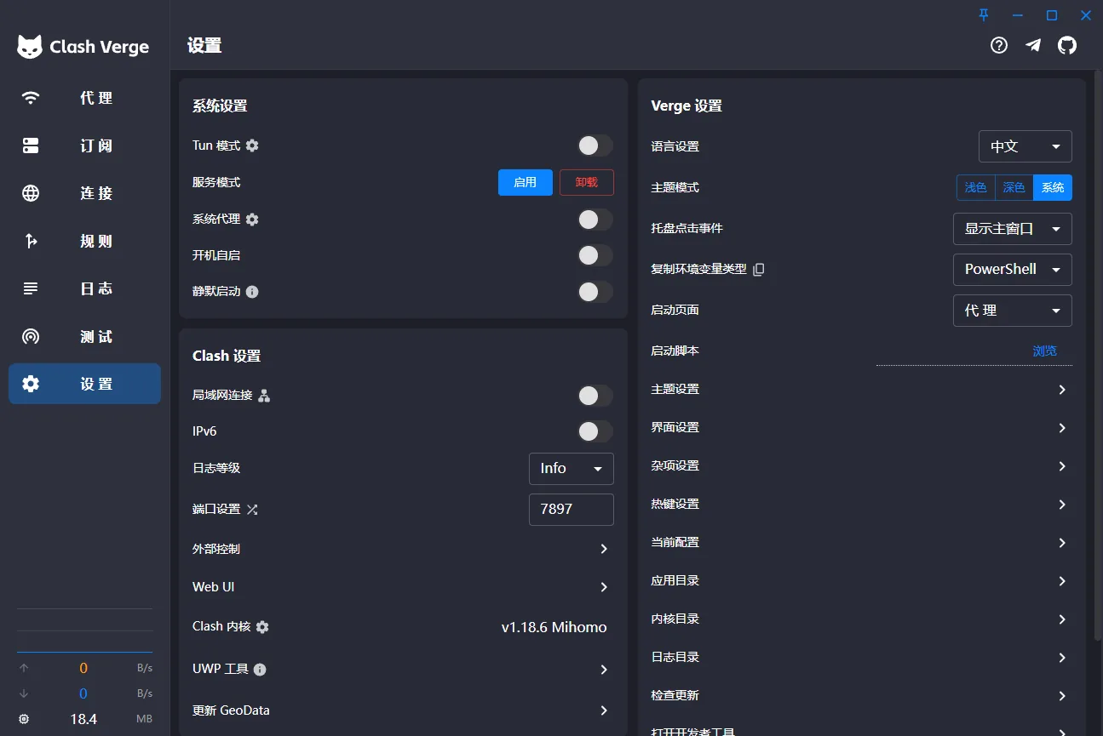Open 应用目录 row

(861, 580)
